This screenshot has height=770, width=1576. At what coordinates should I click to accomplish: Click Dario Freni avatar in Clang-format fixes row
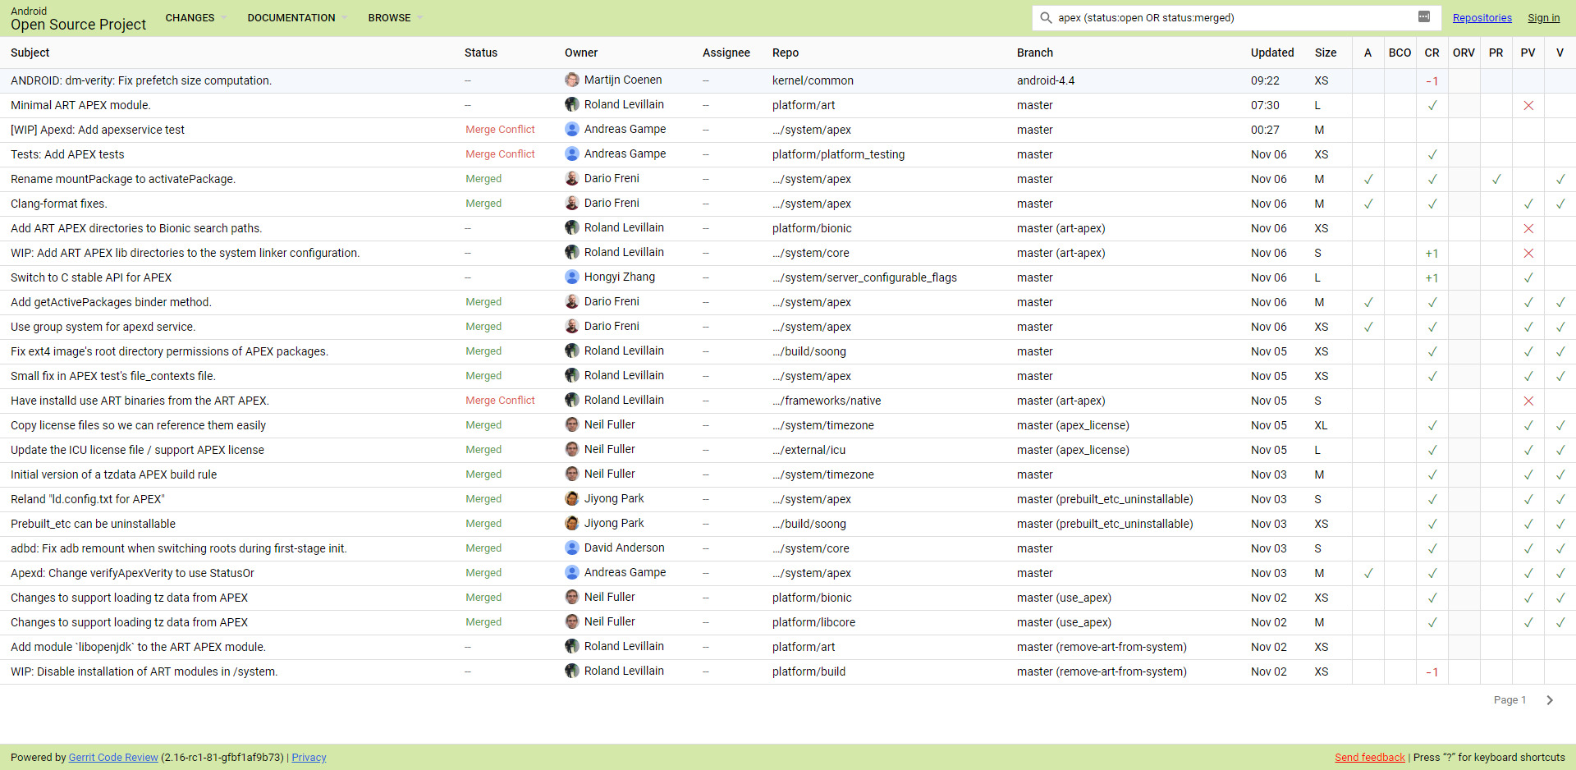coord(572,203)
